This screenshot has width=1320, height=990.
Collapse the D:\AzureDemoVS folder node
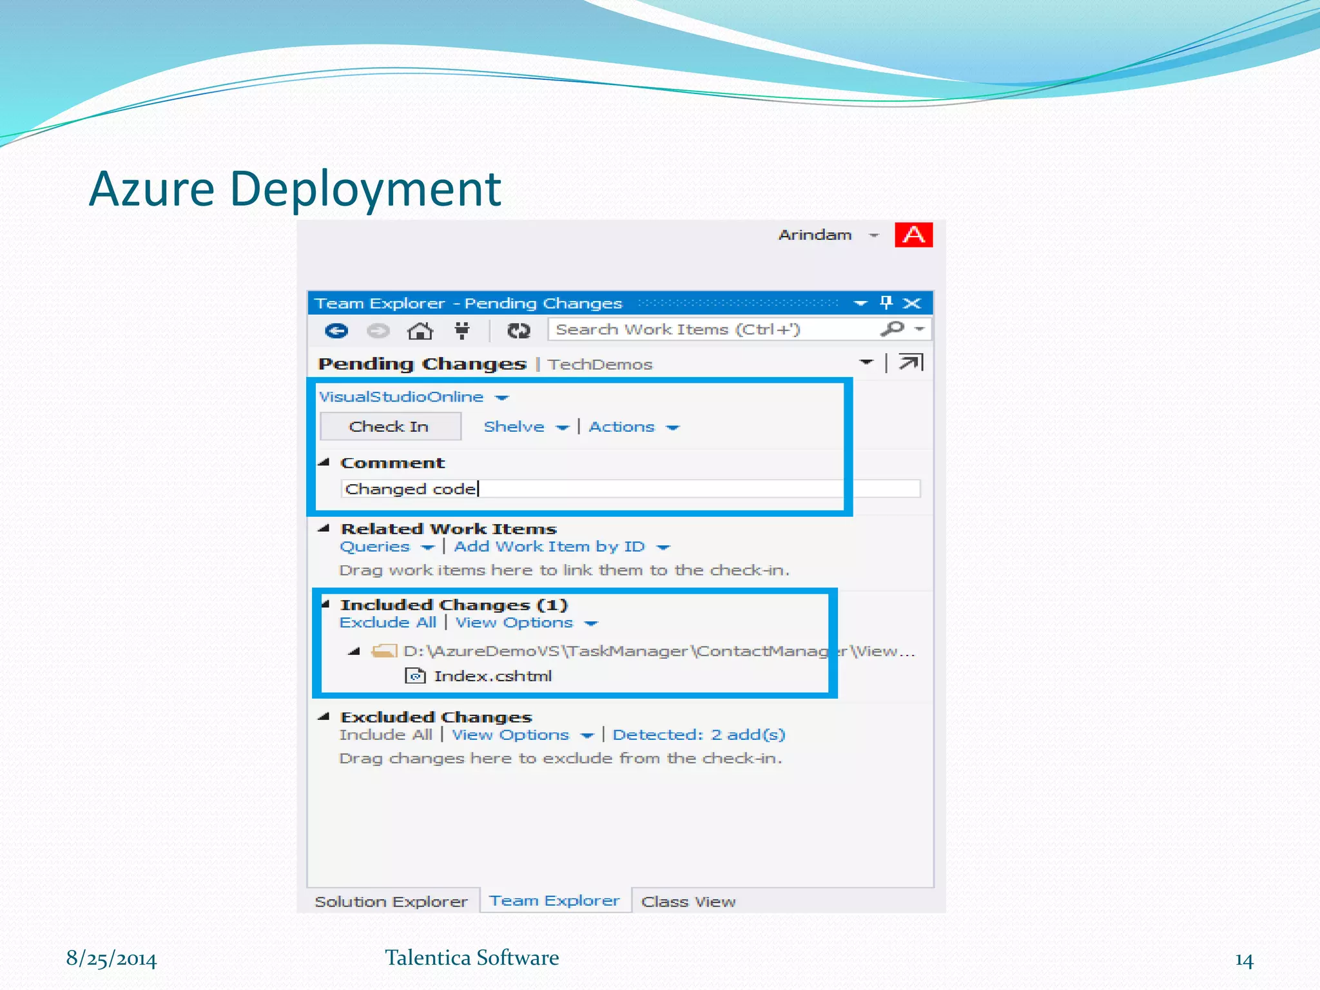[354, 651]
